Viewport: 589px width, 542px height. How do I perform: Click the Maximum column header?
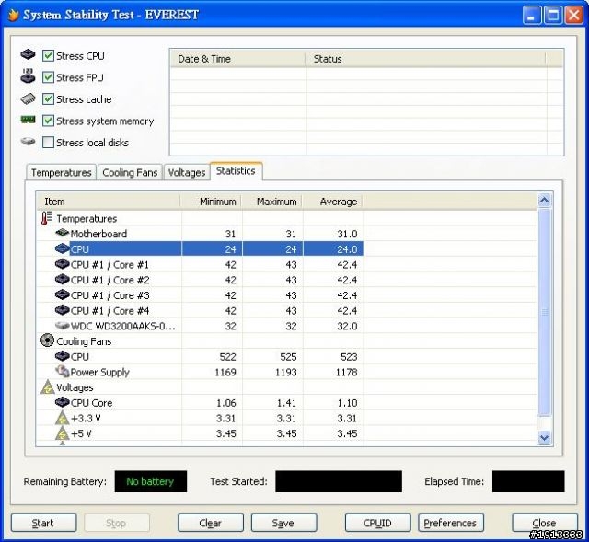[x=272, y=202]
